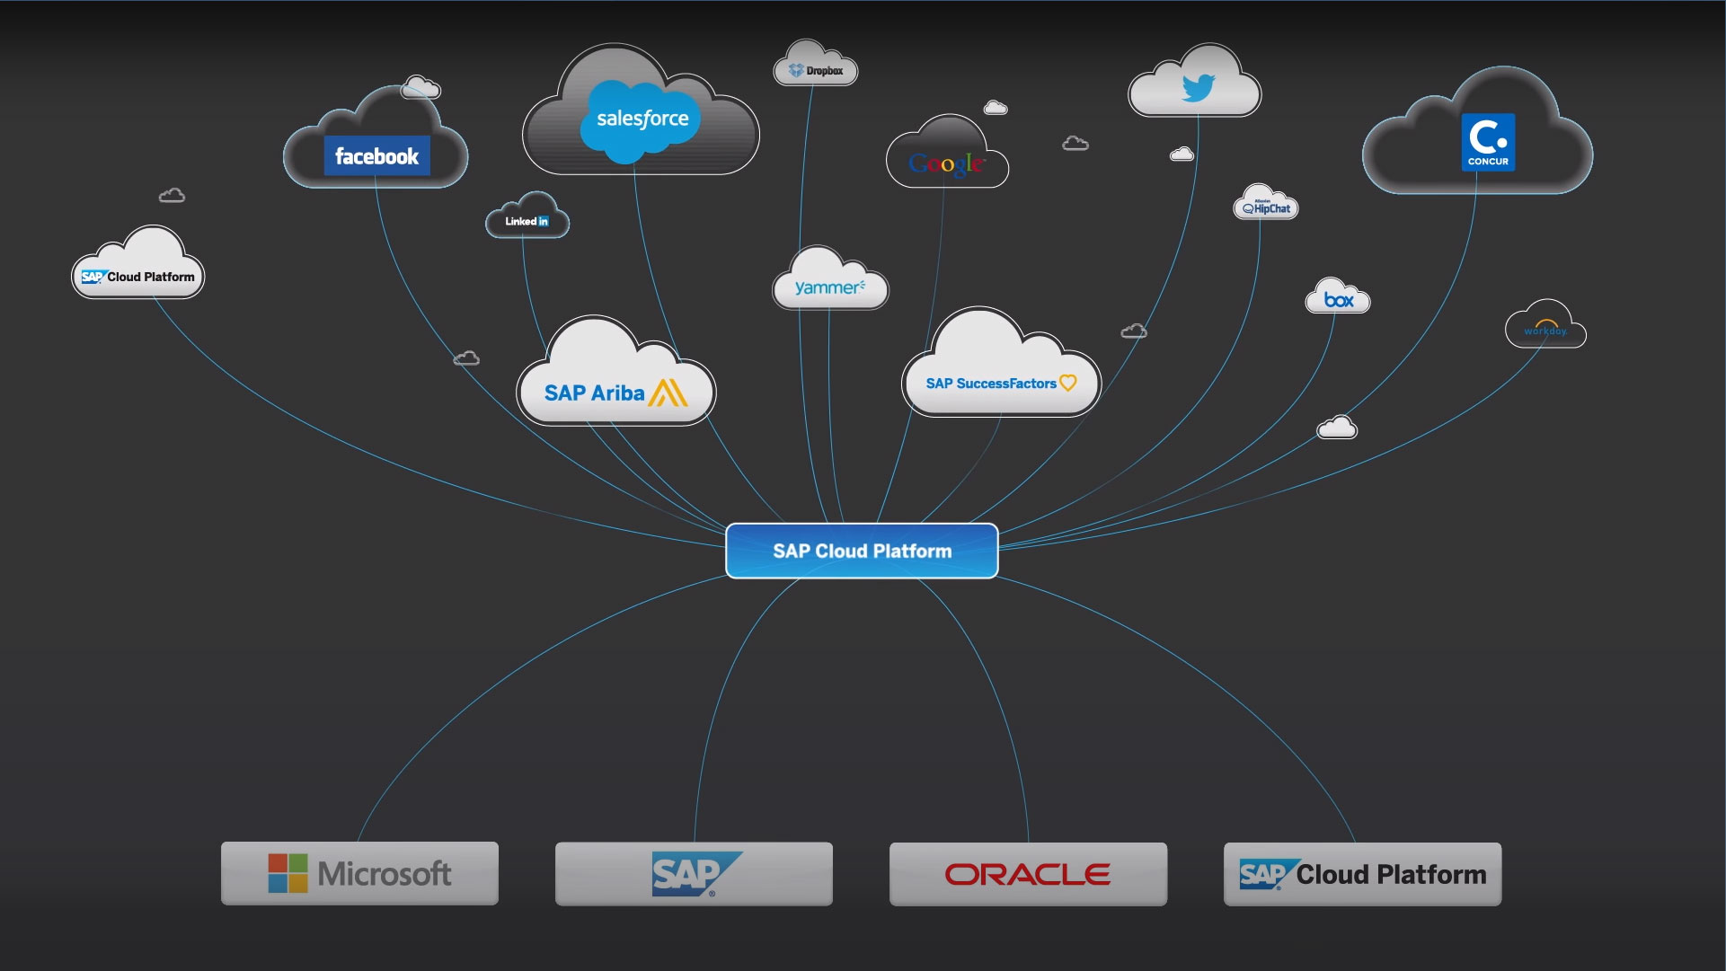1726x971 pixels.
Task: Select the central SAP Cloud Platform button
Action: [861, 551]
